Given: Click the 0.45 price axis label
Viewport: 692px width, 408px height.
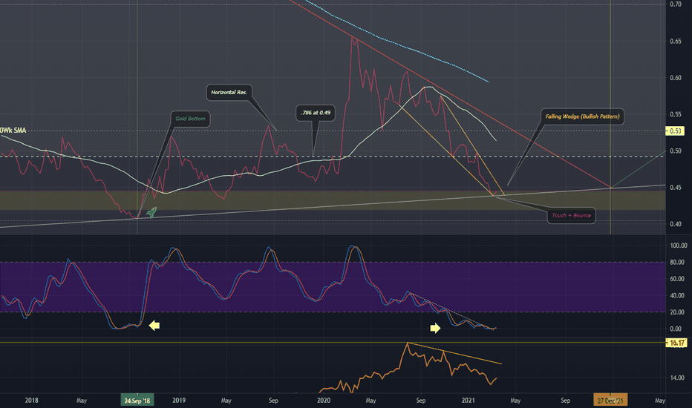Looking at the screenshot, I should pos(675,188).
